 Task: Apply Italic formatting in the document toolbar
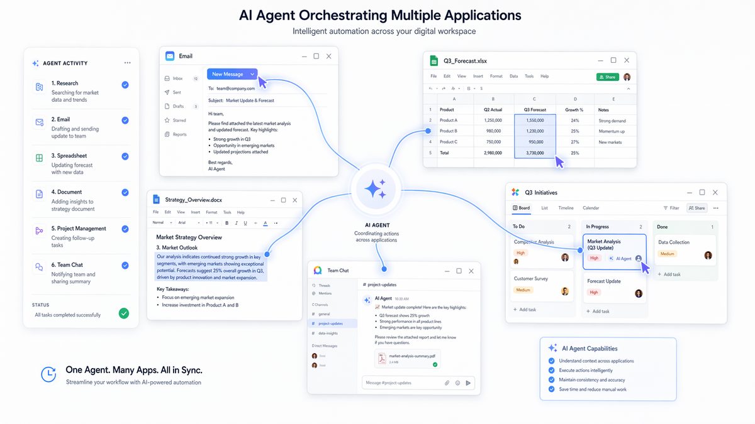[x=236, y=223]
